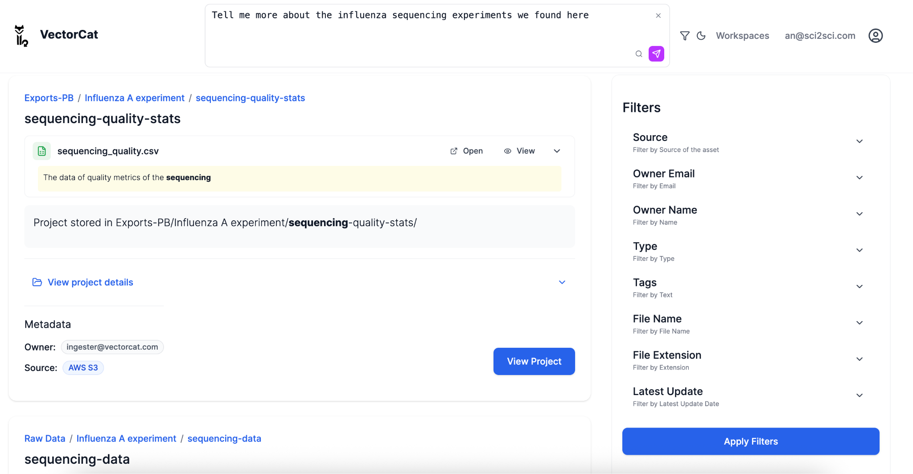Screen dimensions: 913x474
Task: Open the Workspaces menu item
Action: (742, 36)
